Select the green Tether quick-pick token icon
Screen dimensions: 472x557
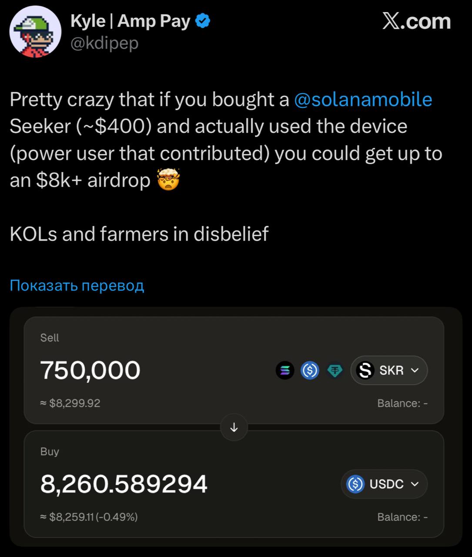tap(335, 370)
